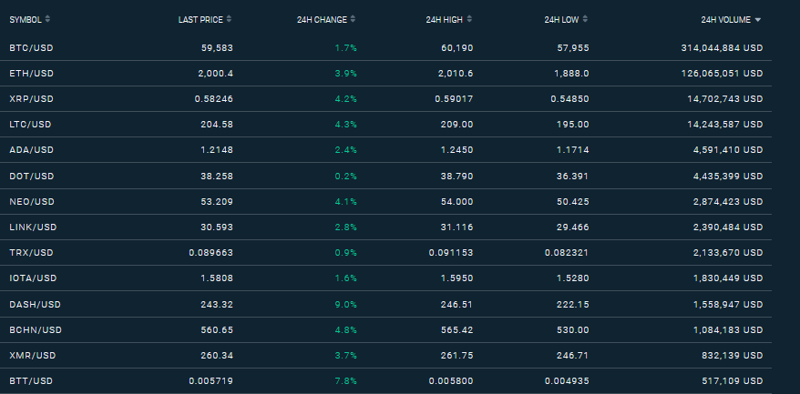This screenshot has width=800, height=394.
Task: Open the ADA/USD market row
Action: click(x=385, y=150)
